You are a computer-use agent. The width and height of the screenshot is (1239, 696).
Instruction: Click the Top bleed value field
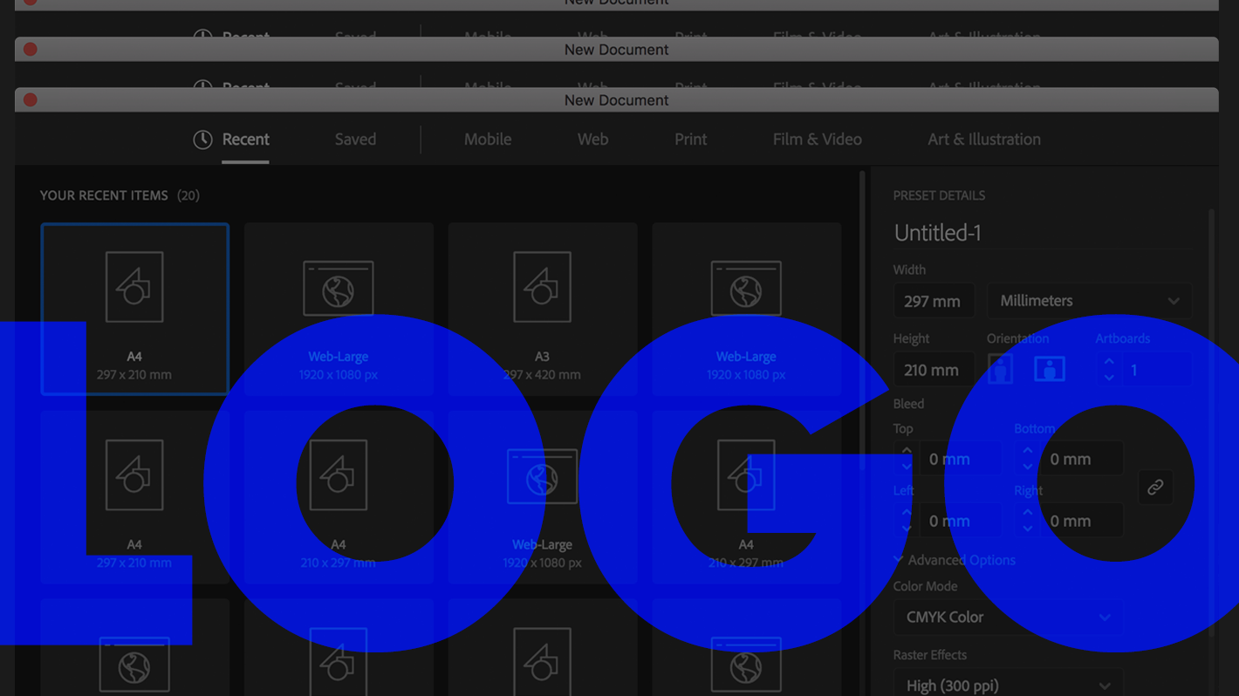(961, 459)
